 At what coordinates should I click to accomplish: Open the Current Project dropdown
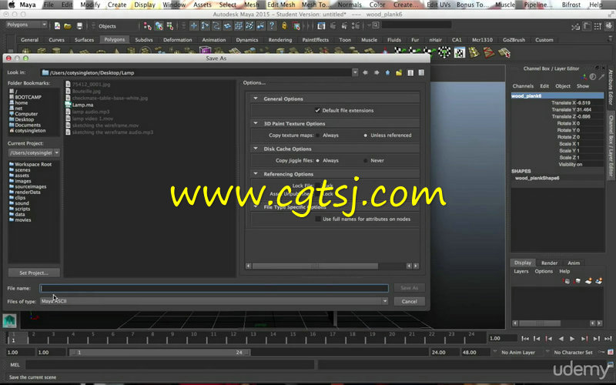[x=57, y=152]
